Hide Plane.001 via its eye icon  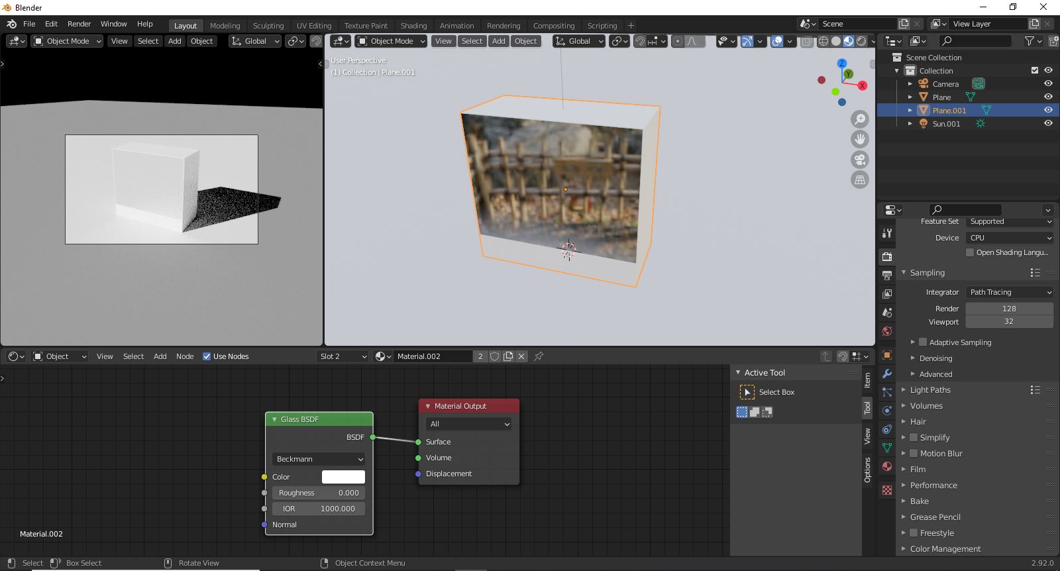(x=1048, y=110)
